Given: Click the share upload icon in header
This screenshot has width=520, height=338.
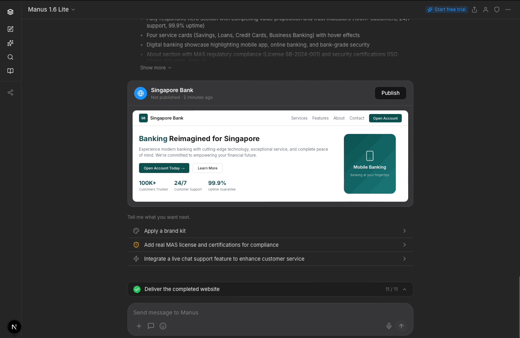Looking at the screenshot, I should click(474, 10).
